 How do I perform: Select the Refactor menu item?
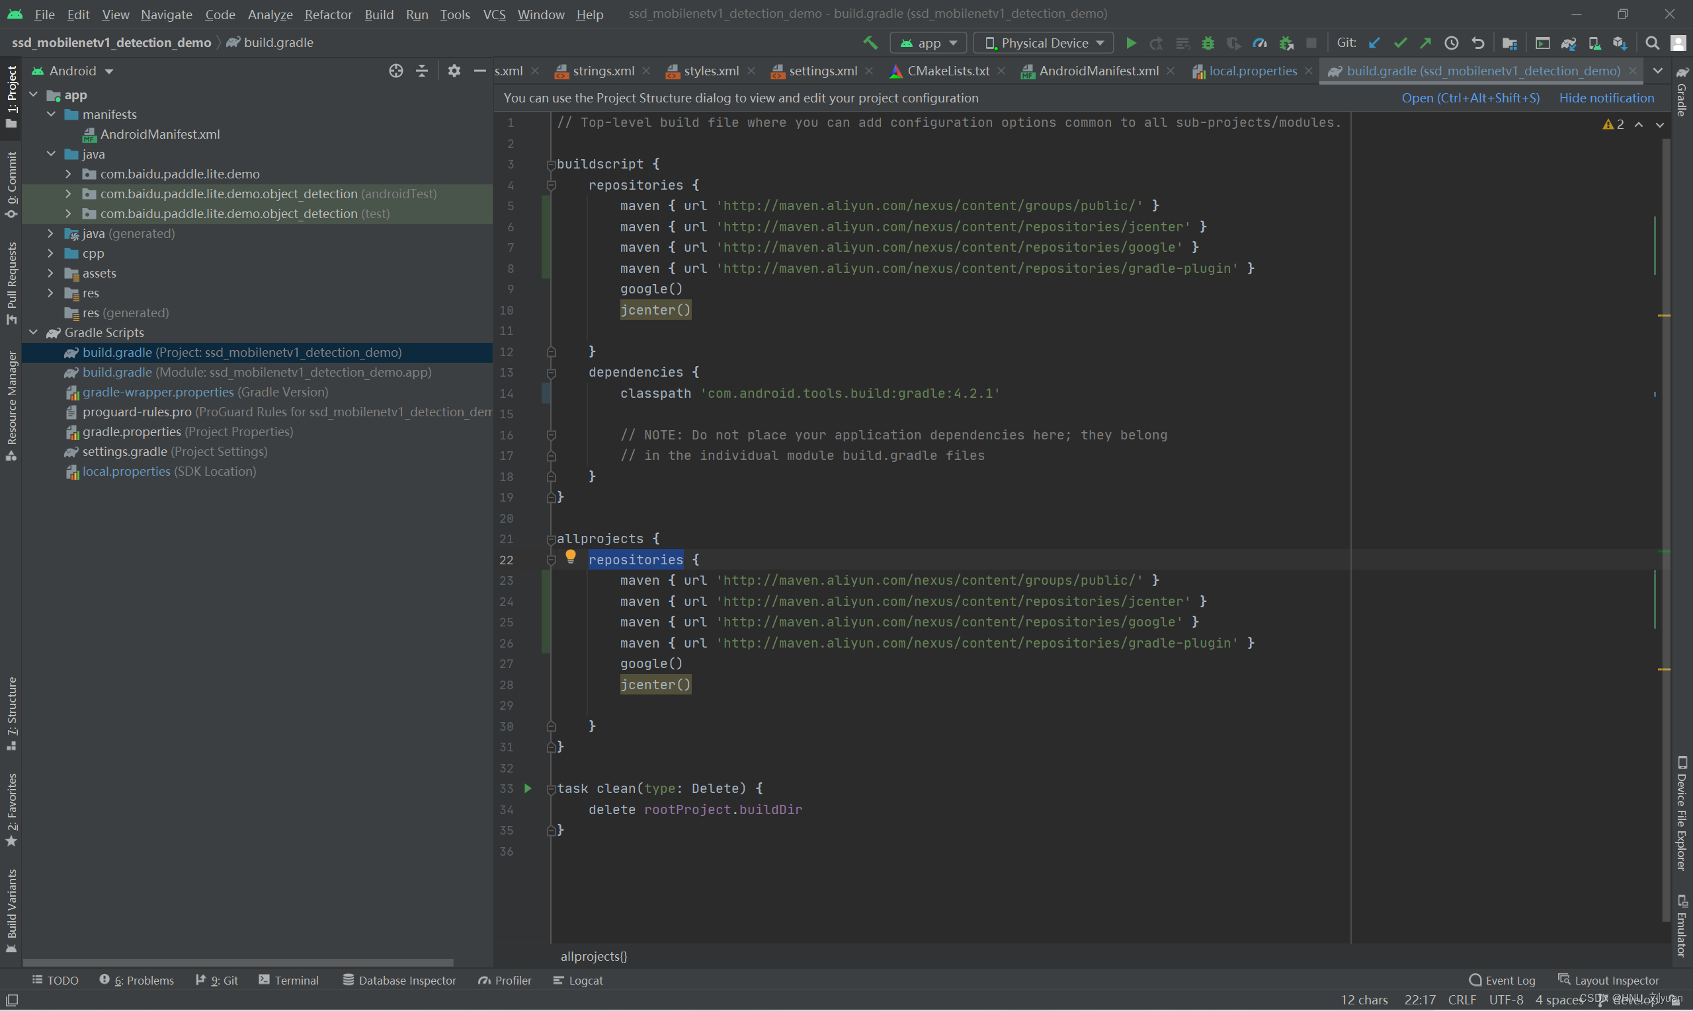click(x=325, y=13)
